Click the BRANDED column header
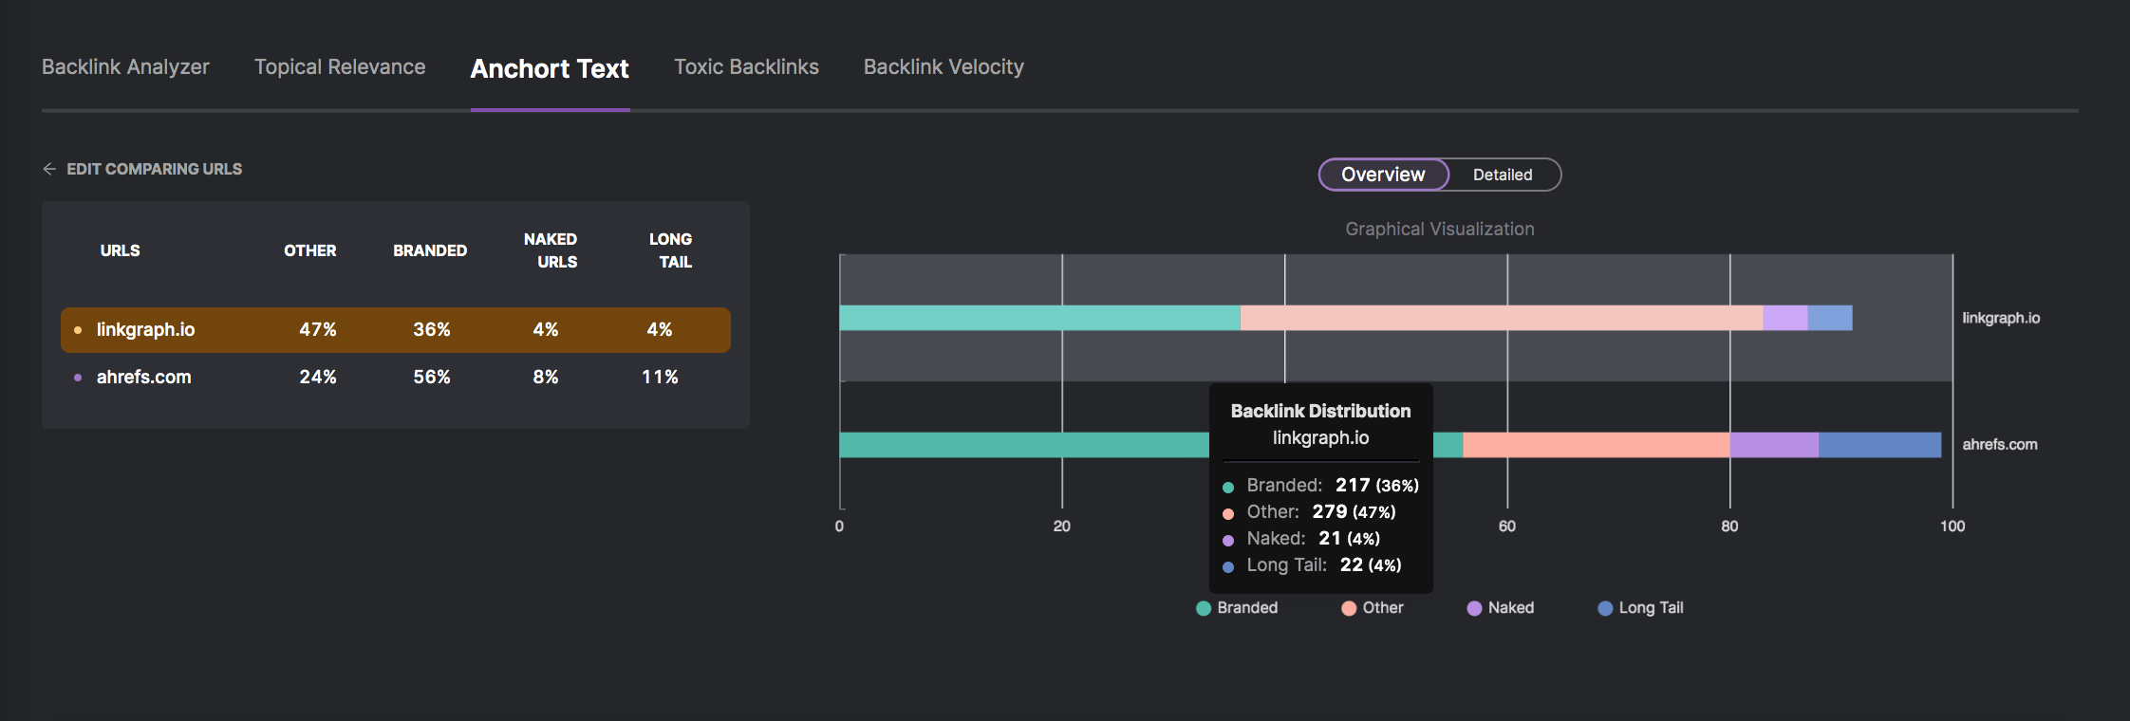Image resolution: width=2130 pixels, height=721 pixels. pos(430,250)
